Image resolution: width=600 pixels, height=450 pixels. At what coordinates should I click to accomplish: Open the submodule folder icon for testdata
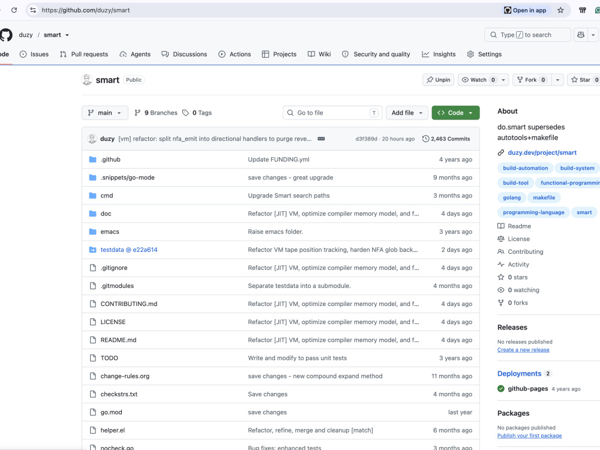coord(92,250)
